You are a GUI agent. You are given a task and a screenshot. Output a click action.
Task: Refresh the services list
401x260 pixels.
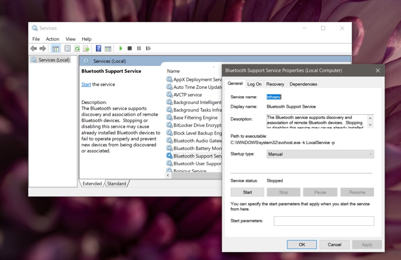pos(77,48)
